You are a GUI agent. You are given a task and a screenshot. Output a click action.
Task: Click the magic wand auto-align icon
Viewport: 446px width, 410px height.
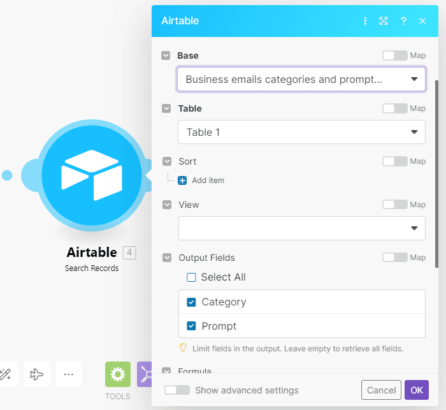[x=6, y=374]
